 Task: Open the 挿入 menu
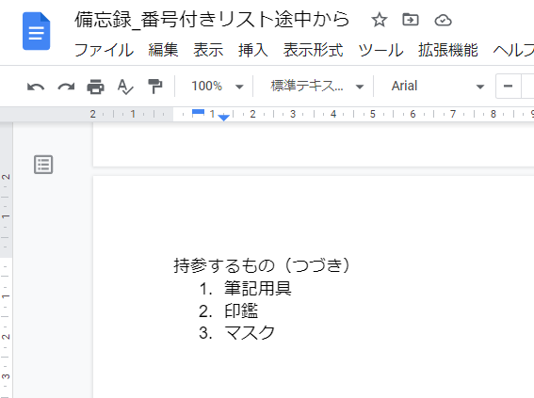253,50
